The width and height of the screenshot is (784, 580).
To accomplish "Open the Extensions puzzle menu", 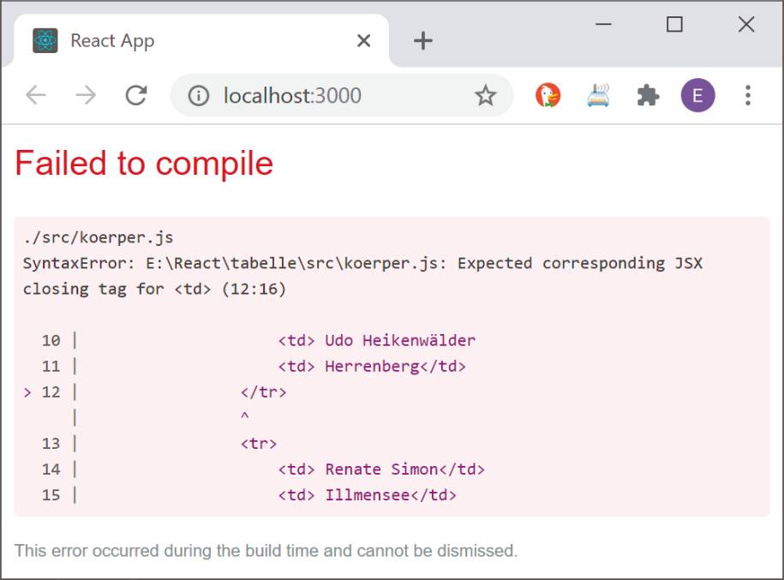I will coord(648,95).
